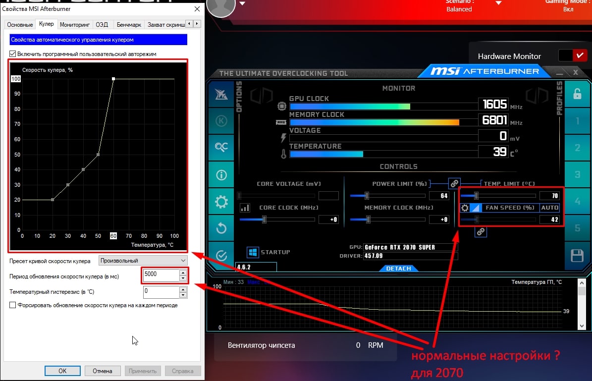Click the power limit slider handle
This screenshot has width=592, height=381.
click(x=367, y=195)
